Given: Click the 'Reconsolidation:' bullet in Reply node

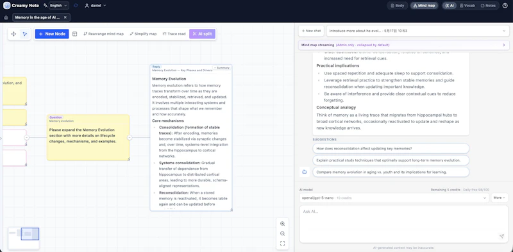Looking at the screenshot, I should pyautogui.click(x=174, y=193).
